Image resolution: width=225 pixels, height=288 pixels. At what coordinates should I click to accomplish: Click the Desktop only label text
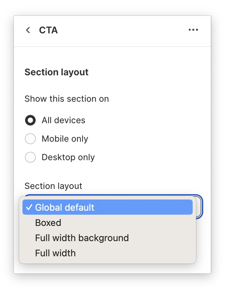pos(68,157)
